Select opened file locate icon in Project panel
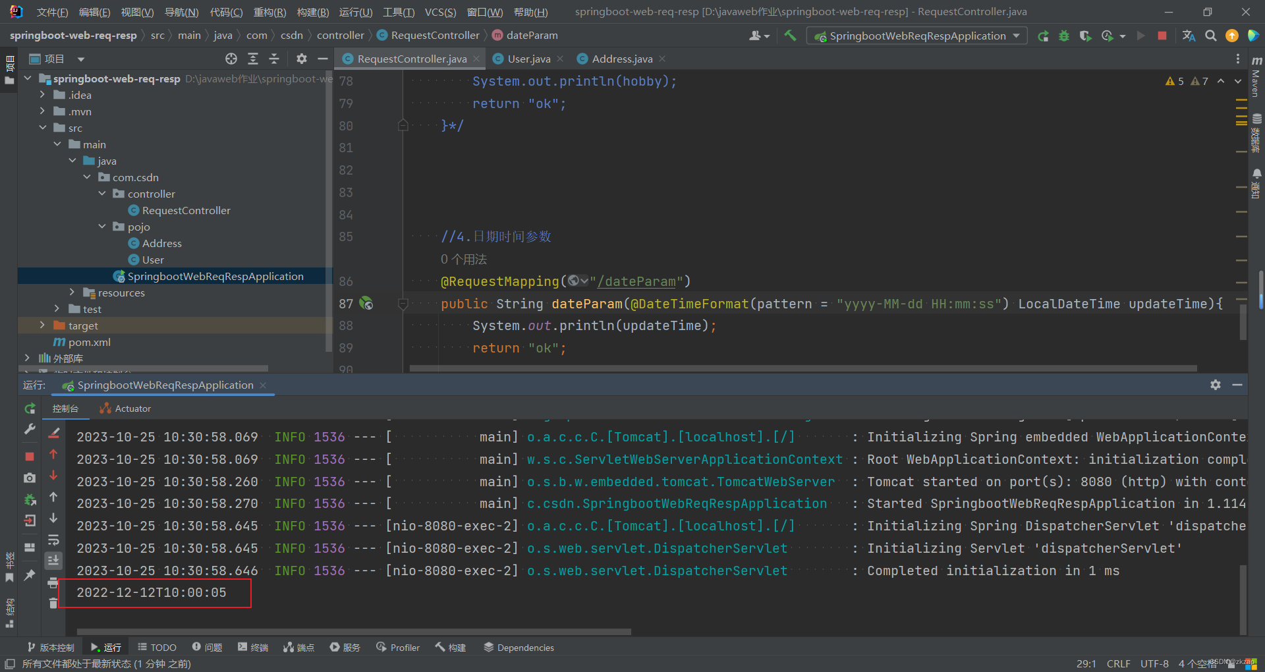Image resolution: width=1265 pixels, height=672 pixels. click(x=231, y=59)
